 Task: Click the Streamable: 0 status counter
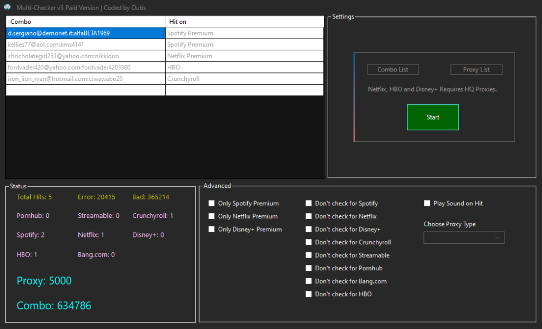point(98,216)
